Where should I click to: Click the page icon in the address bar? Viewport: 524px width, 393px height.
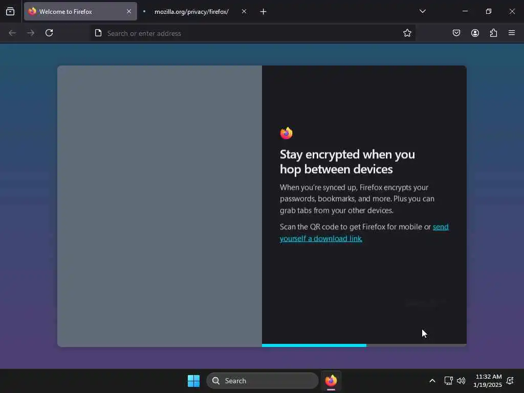[98, 33]
